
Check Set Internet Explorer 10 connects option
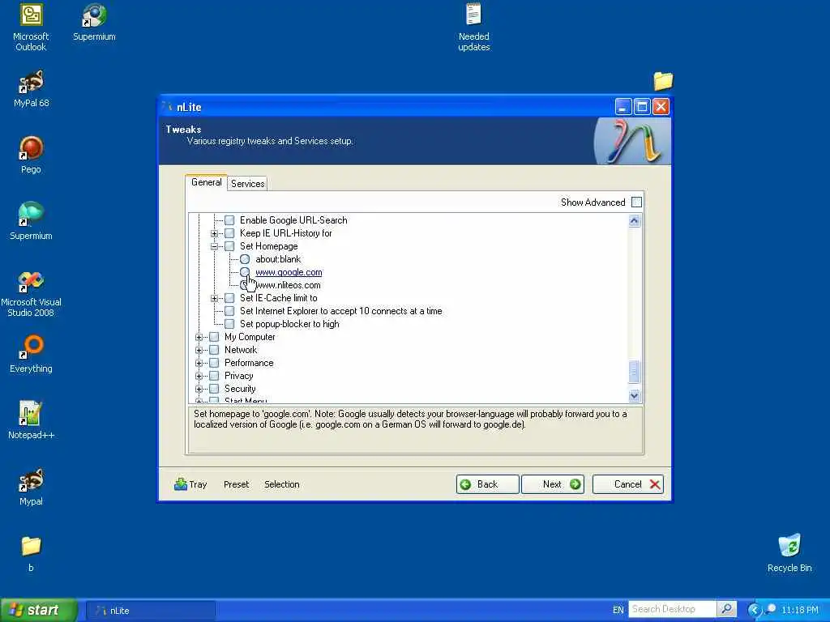(229, 311)
